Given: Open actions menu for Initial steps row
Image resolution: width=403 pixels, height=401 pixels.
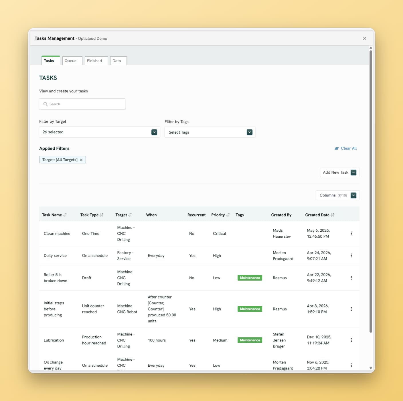Looking at the screenshot, I should 351,309.
